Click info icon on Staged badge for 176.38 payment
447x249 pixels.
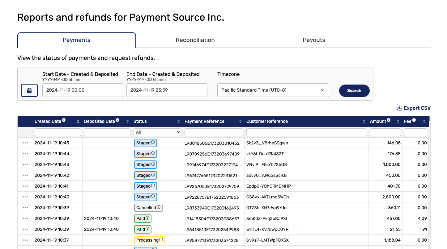click(x=153, y=153)
